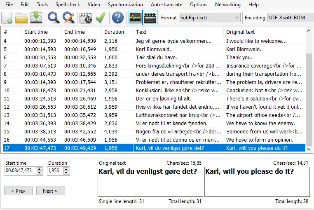This screenshot has width=314, height=210.
Task: Open visual sync clapperboard-clock icon
Action: [x=86, y=18]
